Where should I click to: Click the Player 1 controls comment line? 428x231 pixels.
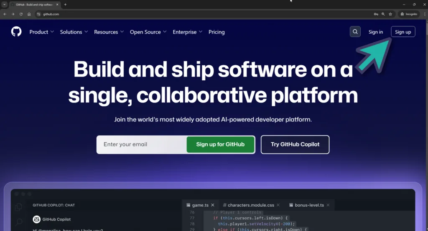[x=237, y=213]
